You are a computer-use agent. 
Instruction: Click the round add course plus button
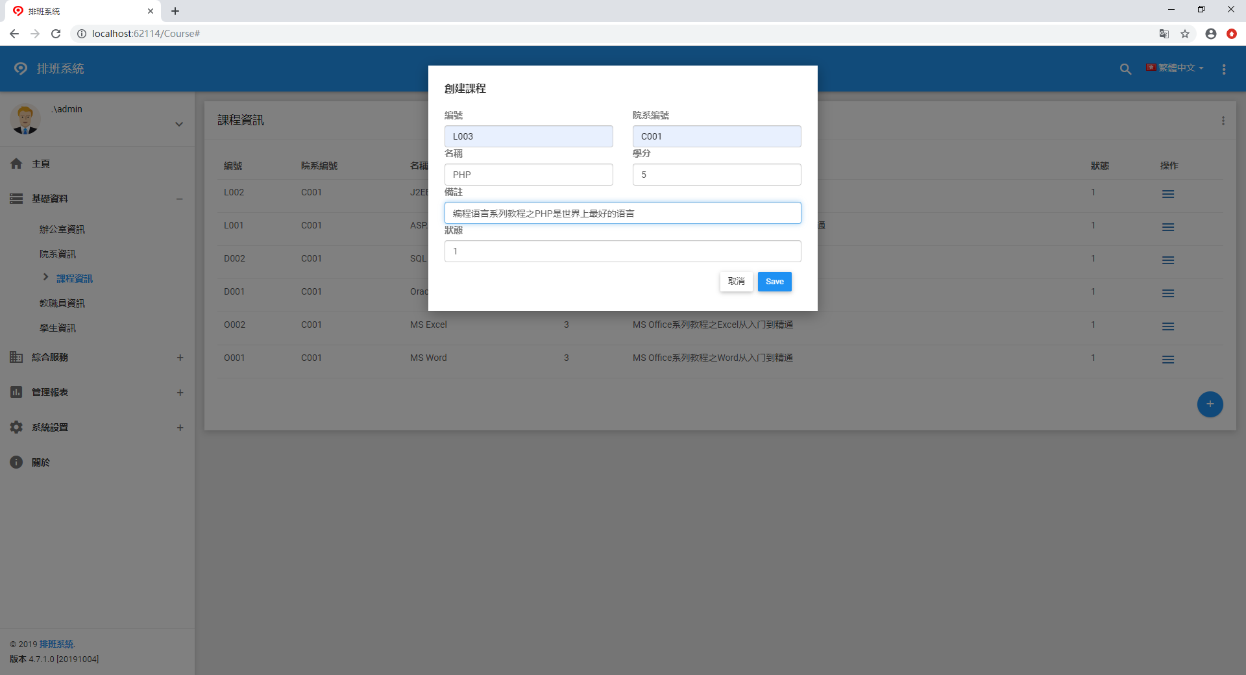[1210, 404]
